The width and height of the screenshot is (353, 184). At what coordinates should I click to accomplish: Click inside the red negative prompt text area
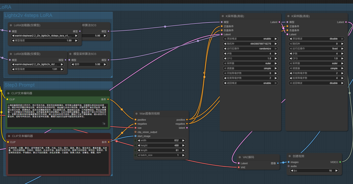pyautogui.click(x=59, y=160)
